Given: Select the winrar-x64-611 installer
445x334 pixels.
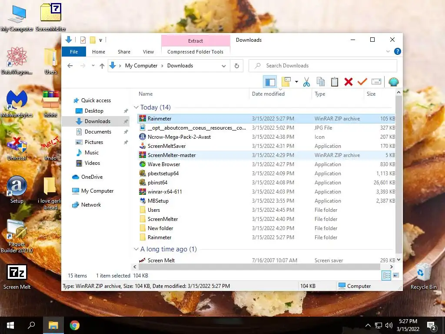Looking at the screenshot, I should pyautogui.click(x=266, y=192).
